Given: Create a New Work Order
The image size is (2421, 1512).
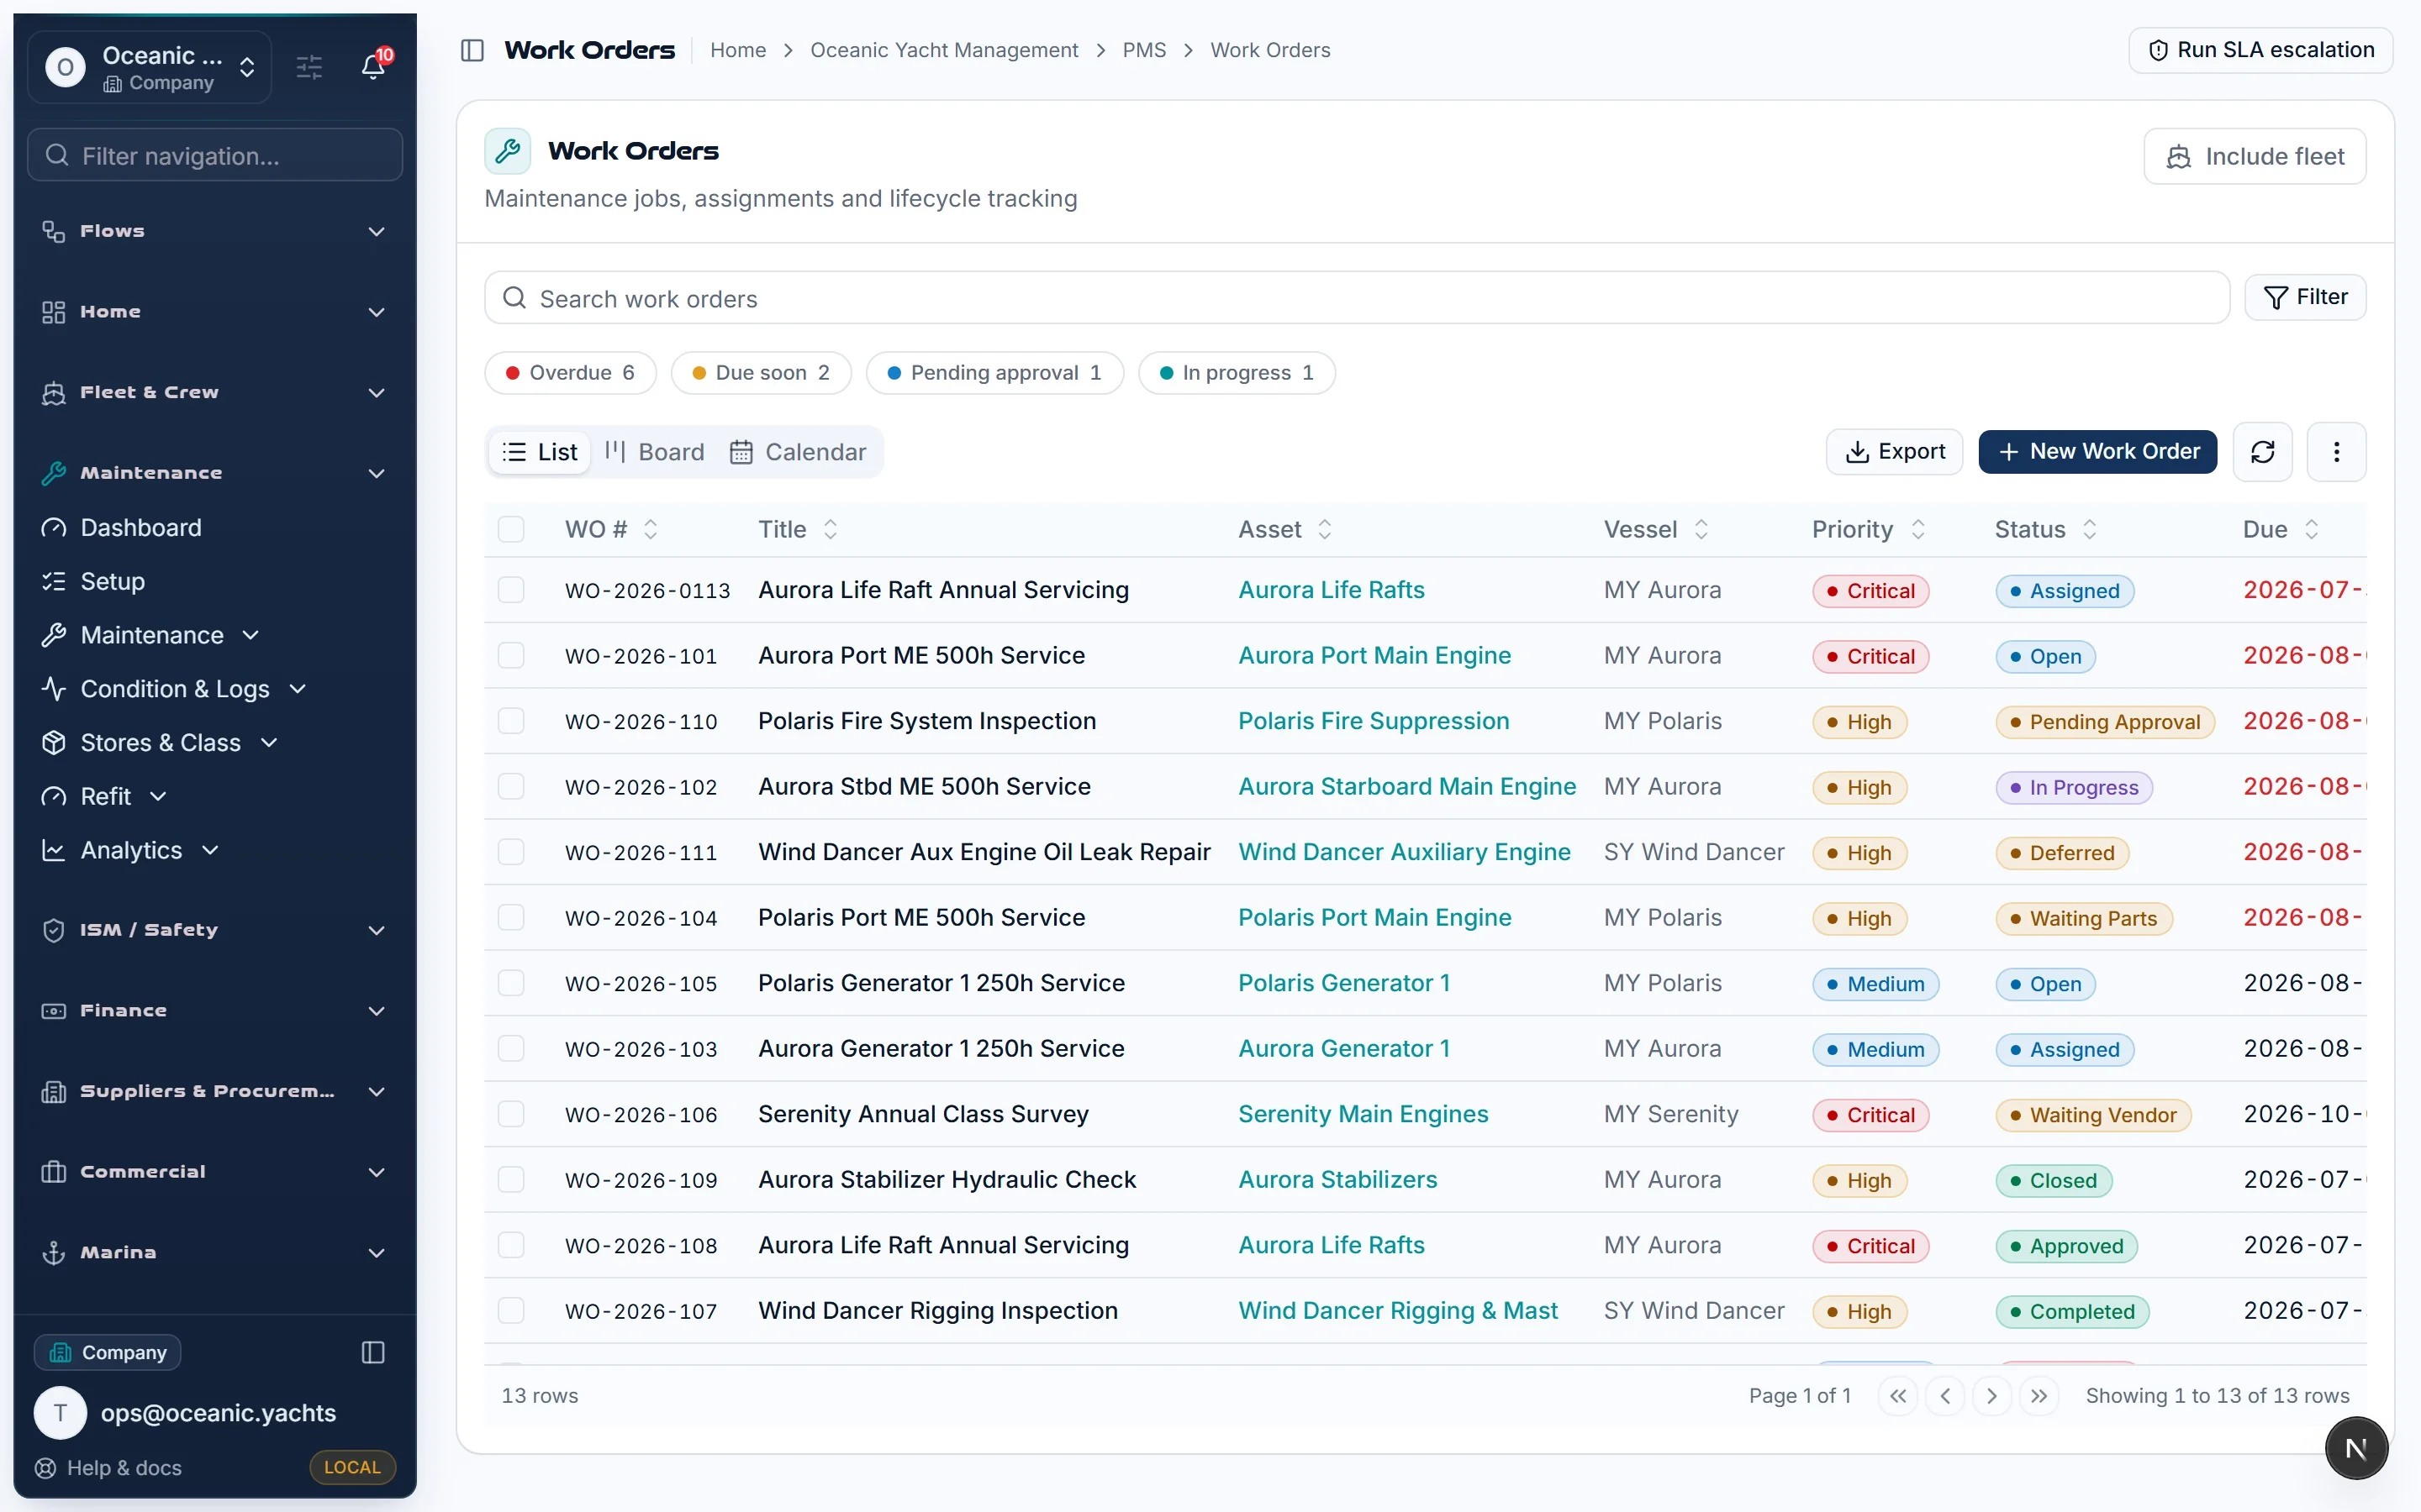Looking at the screenshot, I should coord(2098,452).
